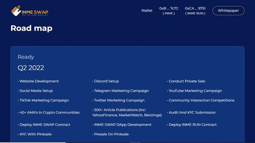
Task: Select Conduct Private Sale item
Action: click(x=186, y=81)
